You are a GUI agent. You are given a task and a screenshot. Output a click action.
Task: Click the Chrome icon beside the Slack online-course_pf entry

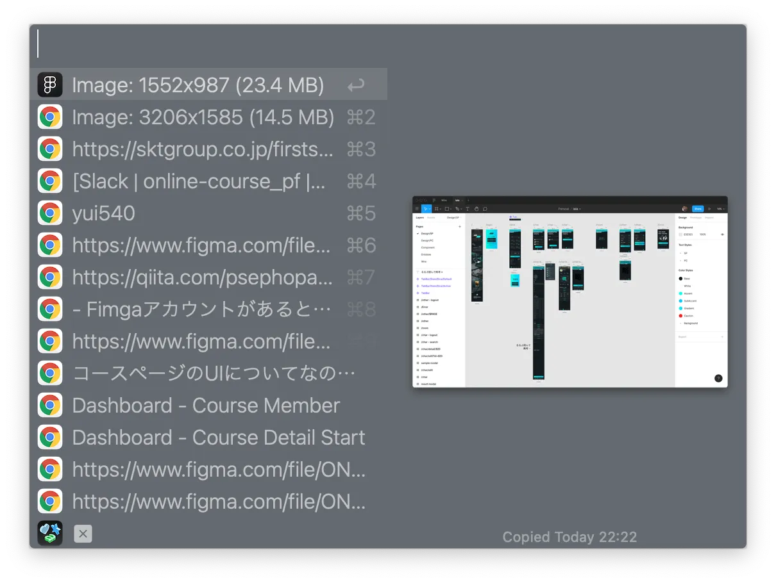pos(50,181)
